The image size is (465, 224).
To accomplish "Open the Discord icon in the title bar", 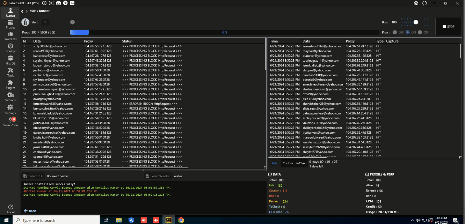I will [58, 3].
